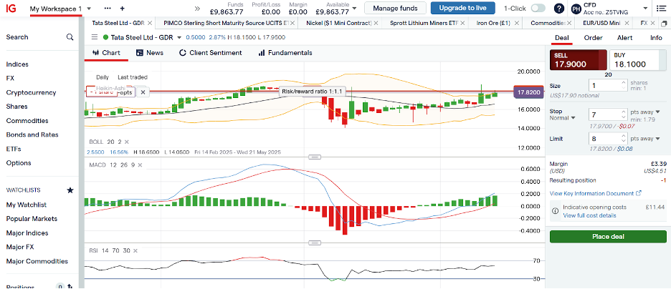Screen dimensions: 671x289
Task: Expand the Available funds dropdown arrow
Action: [354, 8]
